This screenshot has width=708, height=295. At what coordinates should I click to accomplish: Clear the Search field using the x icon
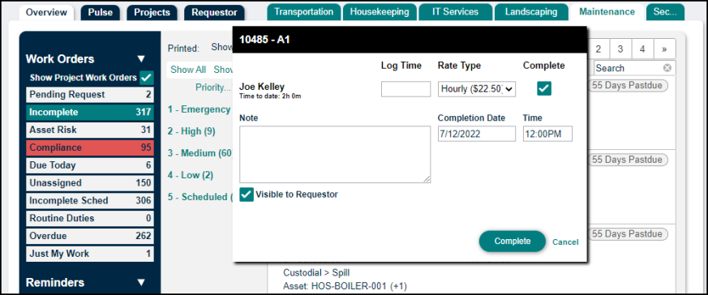[x=667, y=68]
